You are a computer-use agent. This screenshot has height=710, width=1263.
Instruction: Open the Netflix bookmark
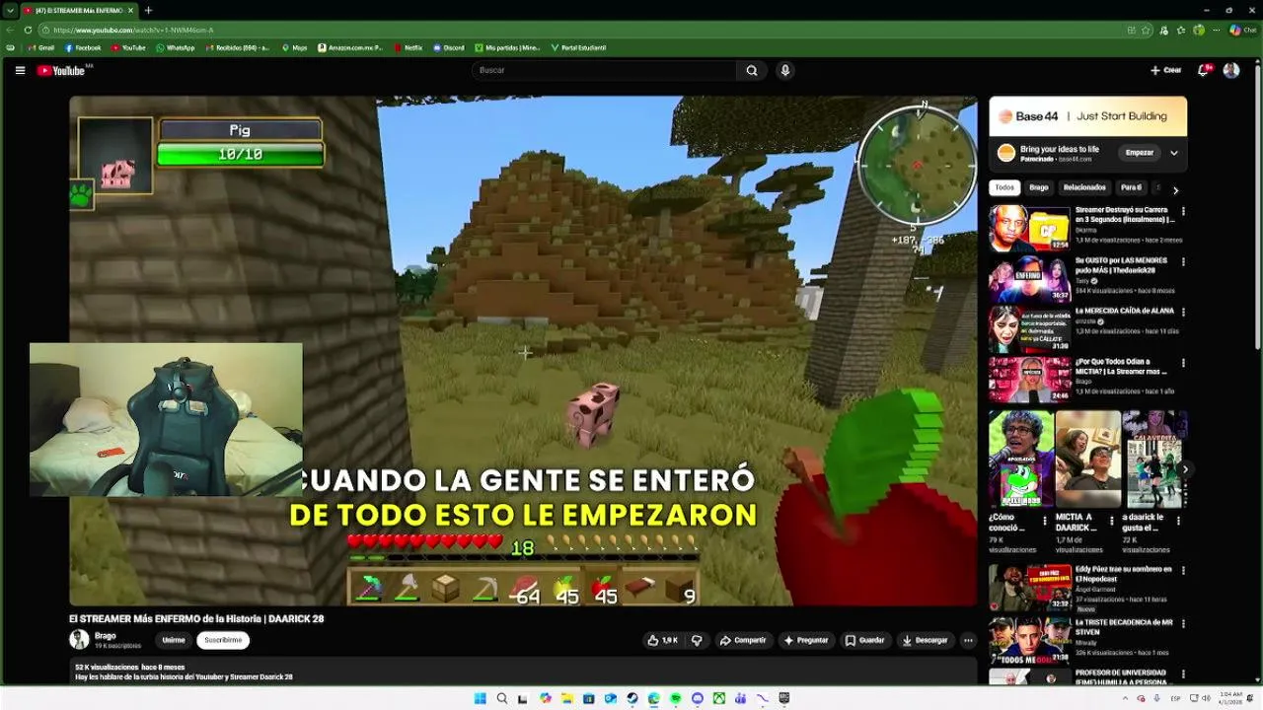point(408,47)
